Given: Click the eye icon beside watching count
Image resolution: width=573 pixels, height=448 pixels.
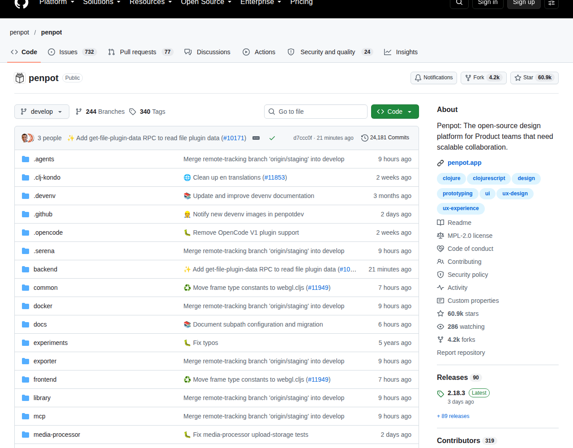Looking at the screenshot, I should (x=440, y=327).
